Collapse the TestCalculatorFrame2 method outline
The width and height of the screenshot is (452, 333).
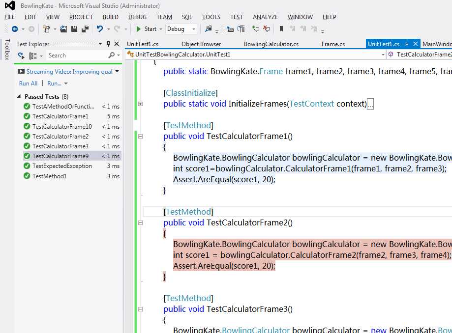pos(140,223)
